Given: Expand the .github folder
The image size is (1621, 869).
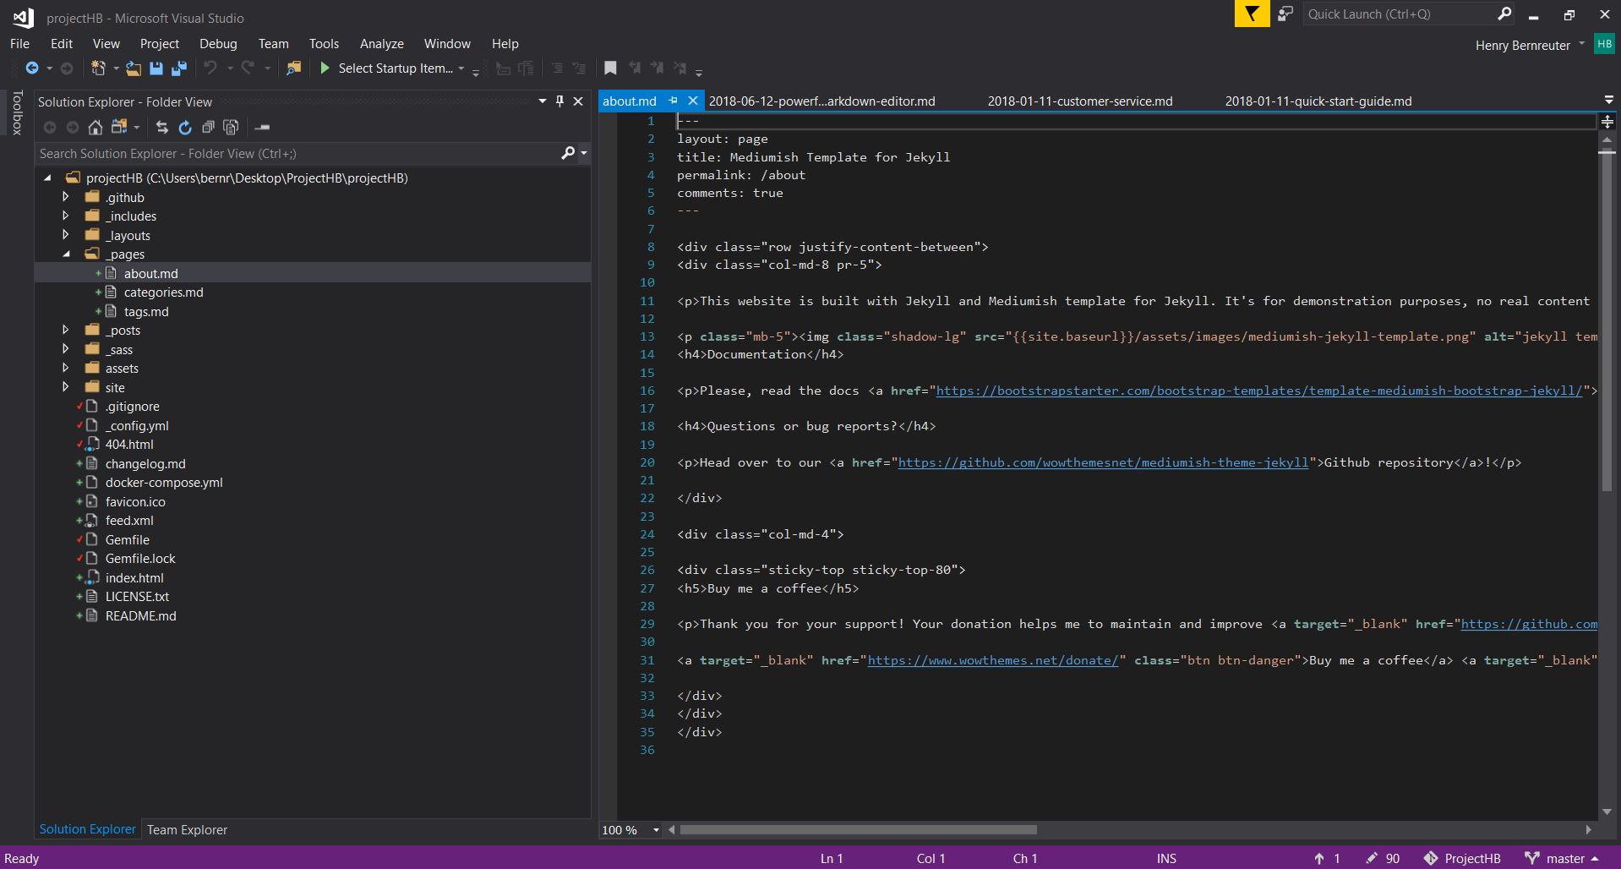Looking at the screenshot, I should [66, 197].
